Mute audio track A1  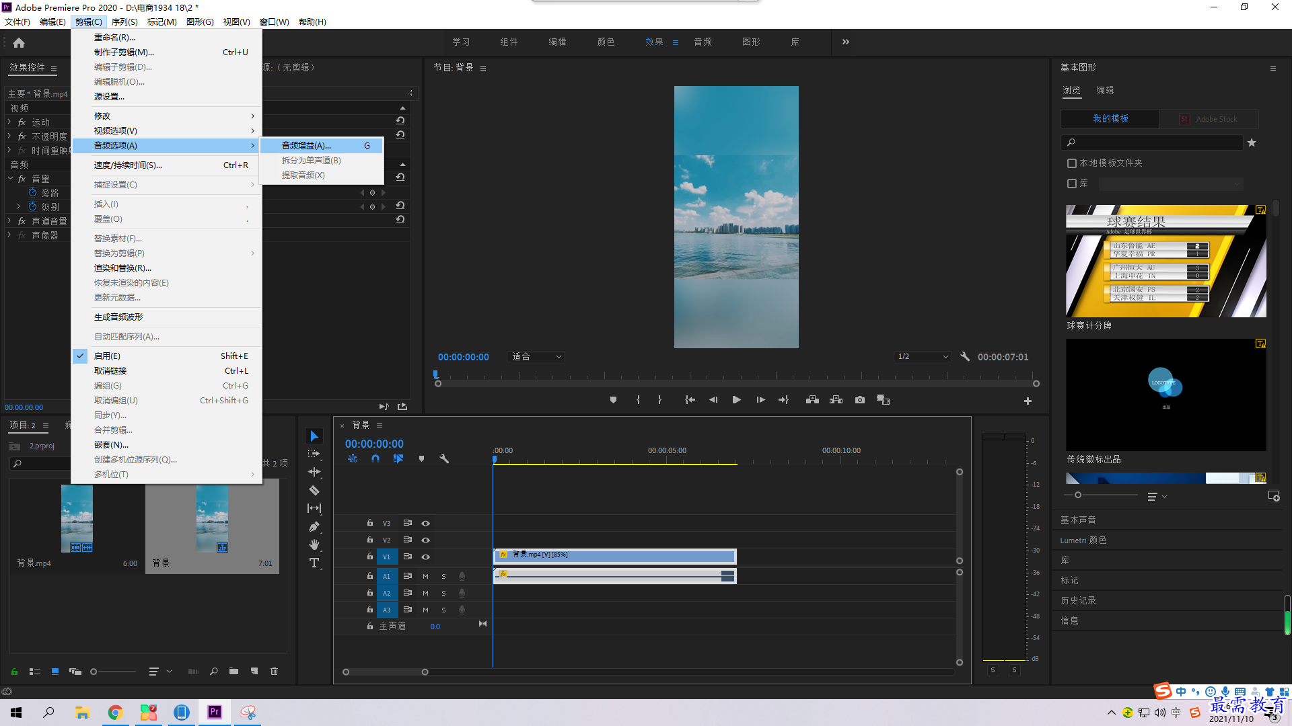click(x=425, y=576)
